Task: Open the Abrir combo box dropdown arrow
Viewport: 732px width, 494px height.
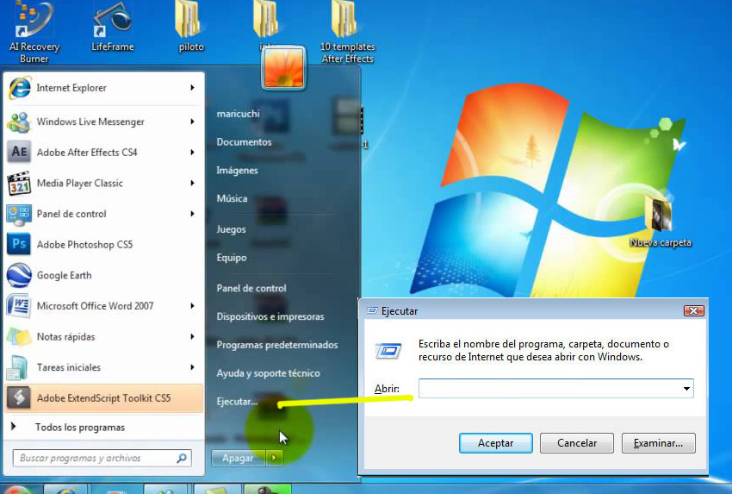Action: click(686, 389)
